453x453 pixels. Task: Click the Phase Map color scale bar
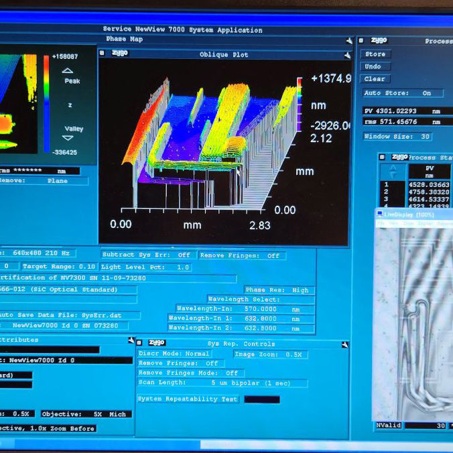pyautogui.click(x=46, y=104)
